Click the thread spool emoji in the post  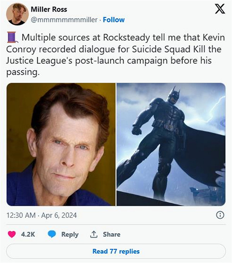pos(13,38)
